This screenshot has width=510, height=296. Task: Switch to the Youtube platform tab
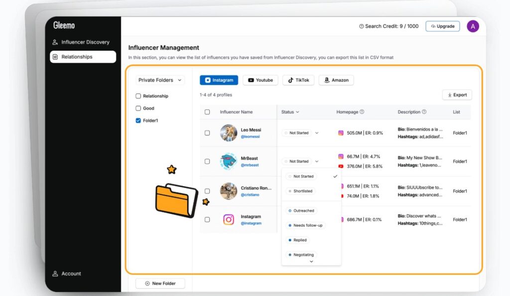point(260,80)
